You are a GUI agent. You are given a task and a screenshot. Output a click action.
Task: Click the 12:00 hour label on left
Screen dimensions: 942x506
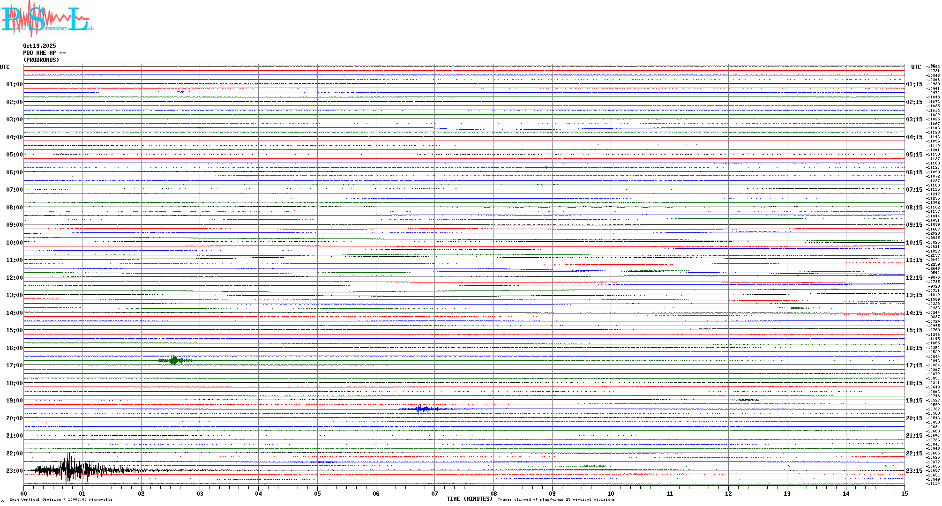[x=14, y=278]
